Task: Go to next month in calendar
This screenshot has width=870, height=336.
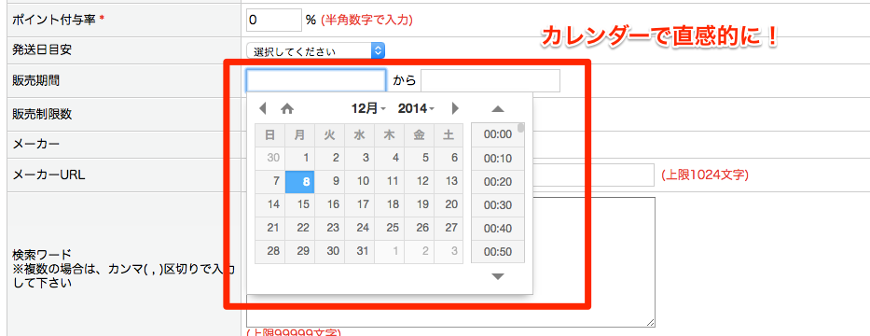Action: (456, 108)
